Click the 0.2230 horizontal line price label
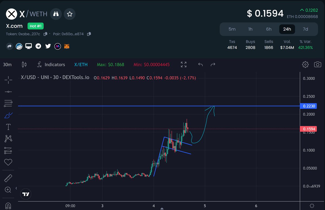325x210 pixels. tap(308, 106)
